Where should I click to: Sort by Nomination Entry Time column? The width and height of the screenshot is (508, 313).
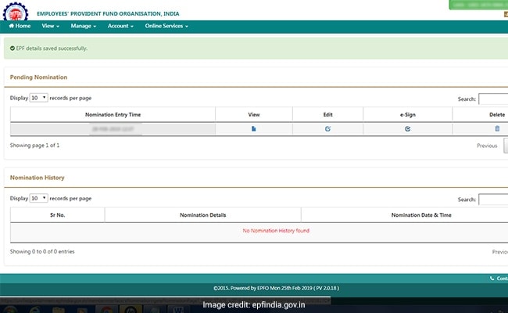pos(113,114)
